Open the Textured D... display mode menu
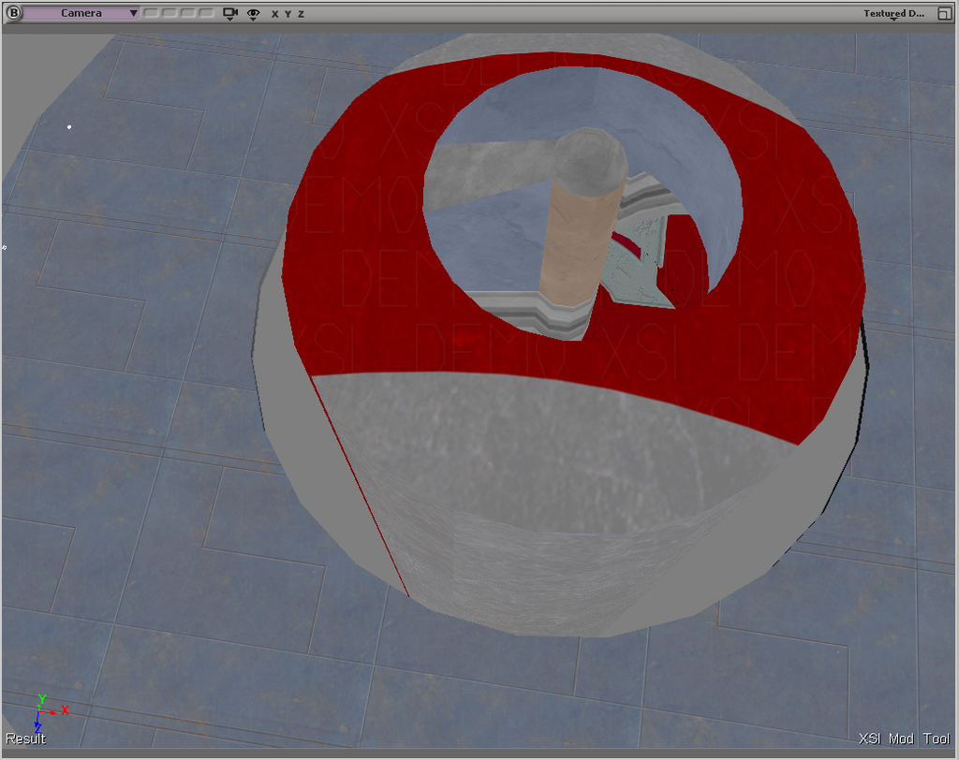This screenshot has width=959, height=760. pos(893,13)
